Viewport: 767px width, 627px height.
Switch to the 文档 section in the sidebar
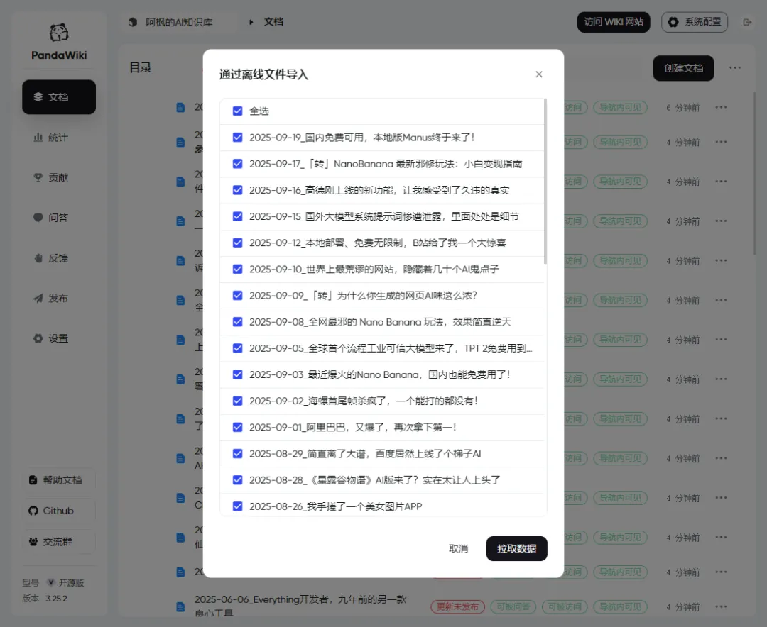pos(58,97)
